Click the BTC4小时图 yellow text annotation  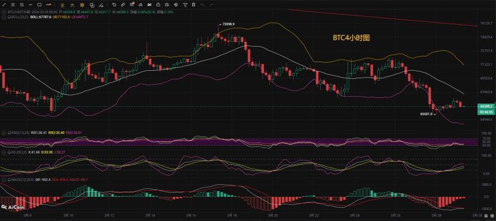[351, 38]
